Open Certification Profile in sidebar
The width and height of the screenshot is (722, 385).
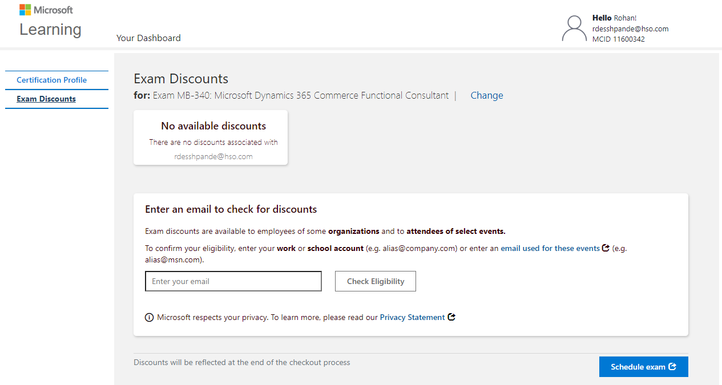click(51, 80)
